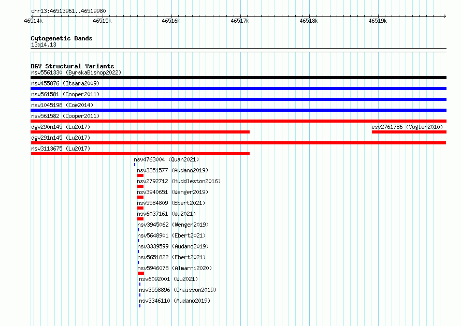
Task: Open nsv2792712 (Huddleston2016) label
Action: (x=179, y=181)
